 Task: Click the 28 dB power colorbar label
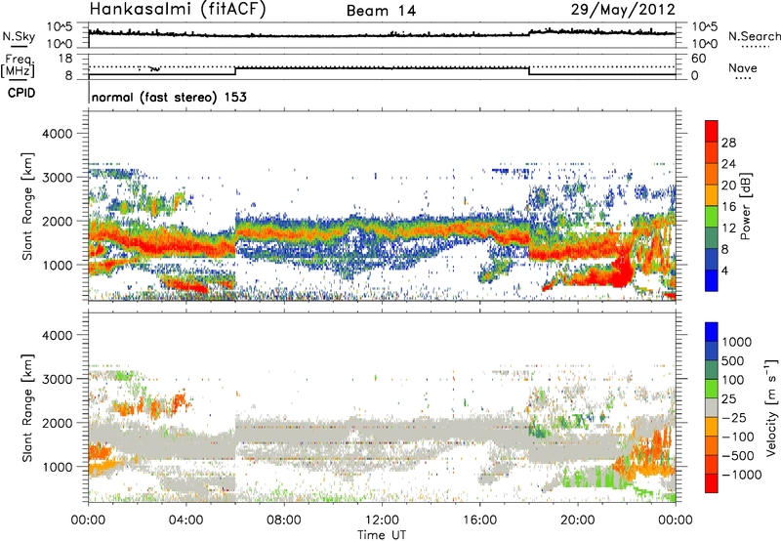728,143
